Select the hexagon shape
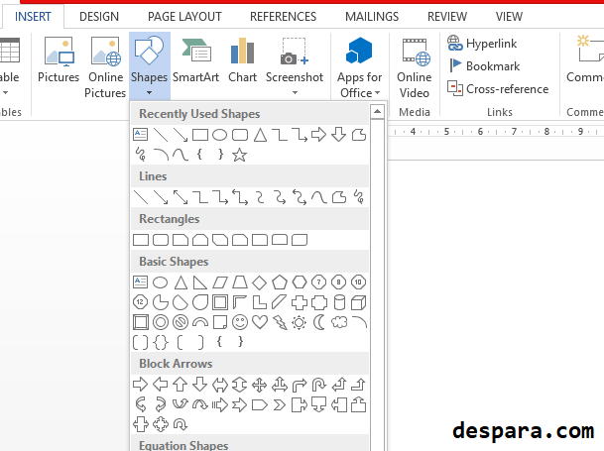The width and height of the screenshot is (604, 451). click(300, 282)
